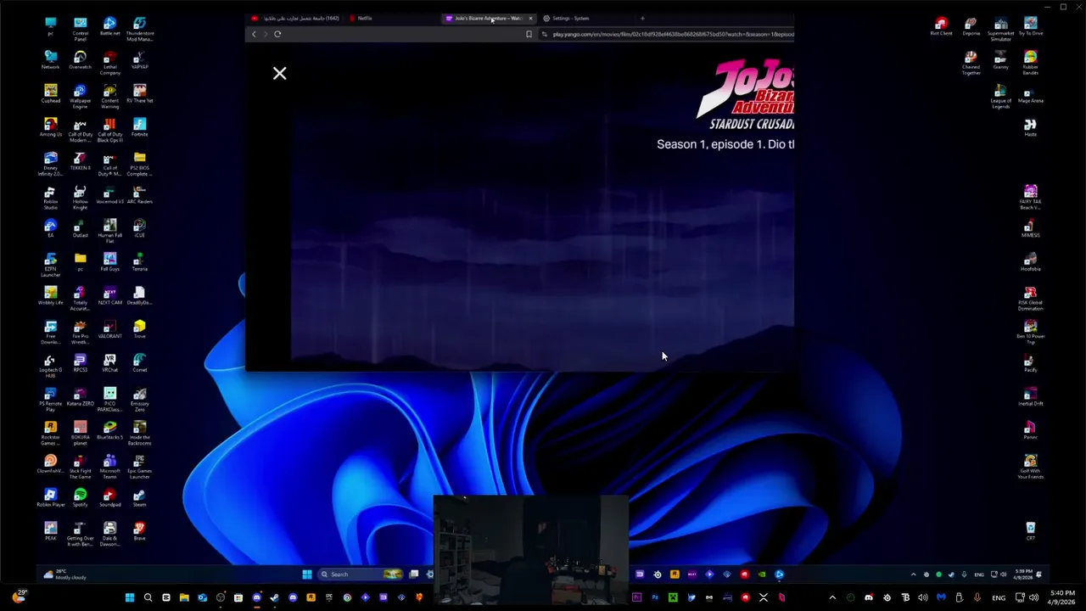Select the Battle.net desktop icon
Image resolution: width=1086 pixels, height=611 pixels.
[109, 25]
